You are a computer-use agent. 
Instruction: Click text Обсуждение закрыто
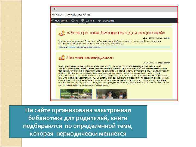(x=91, y=47)
